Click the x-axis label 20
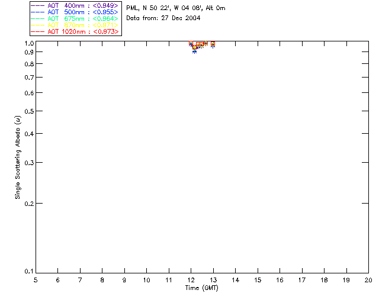Viewport: 379px width, 303px height. coord(368,280)
